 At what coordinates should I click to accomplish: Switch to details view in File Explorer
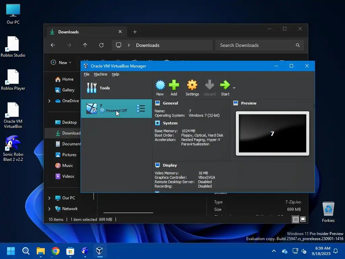tap(296, 219)
